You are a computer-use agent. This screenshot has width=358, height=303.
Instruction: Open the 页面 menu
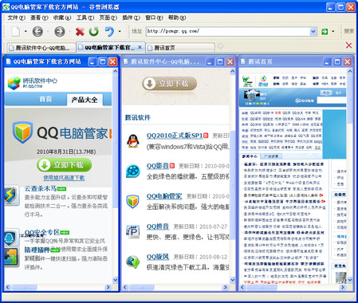click(108, 18)
